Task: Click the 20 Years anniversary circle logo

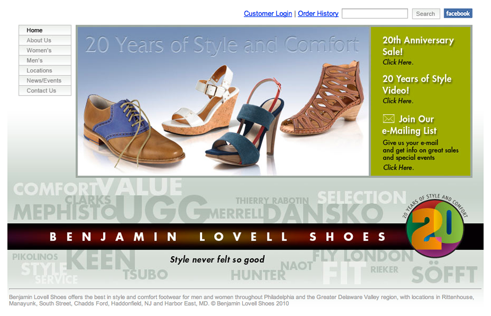Action: click(x=435, y=227)
